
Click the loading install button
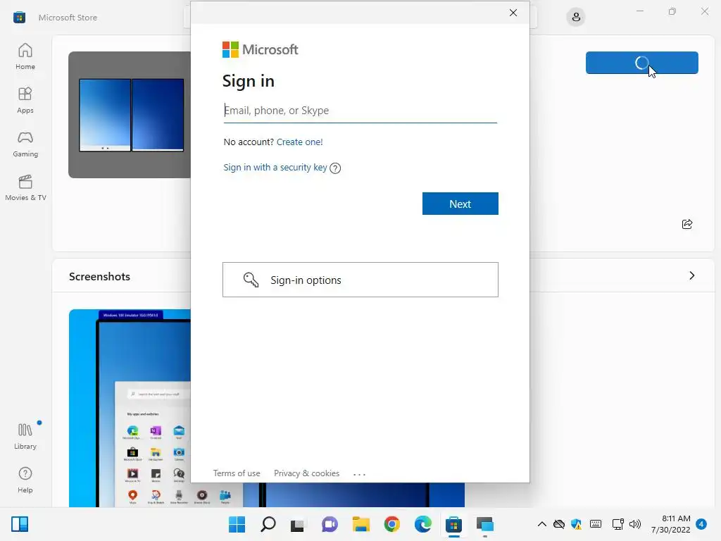(x=642, y=63)
